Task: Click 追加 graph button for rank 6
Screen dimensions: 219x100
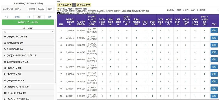Action: [x=214, y=67]
